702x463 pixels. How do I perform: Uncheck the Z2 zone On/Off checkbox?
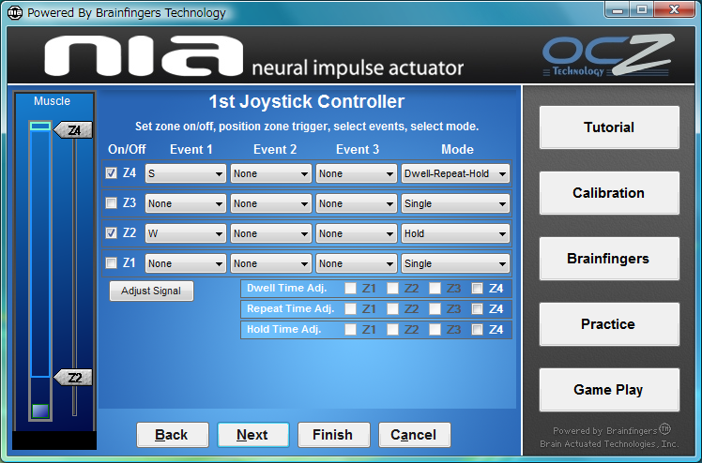click(111, 232)
